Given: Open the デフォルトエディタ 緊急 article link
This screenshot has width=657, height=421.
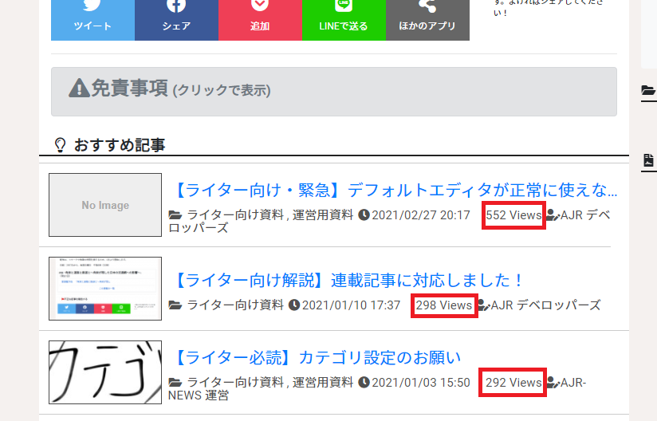Looking at the screenshot, I should 395,190.
